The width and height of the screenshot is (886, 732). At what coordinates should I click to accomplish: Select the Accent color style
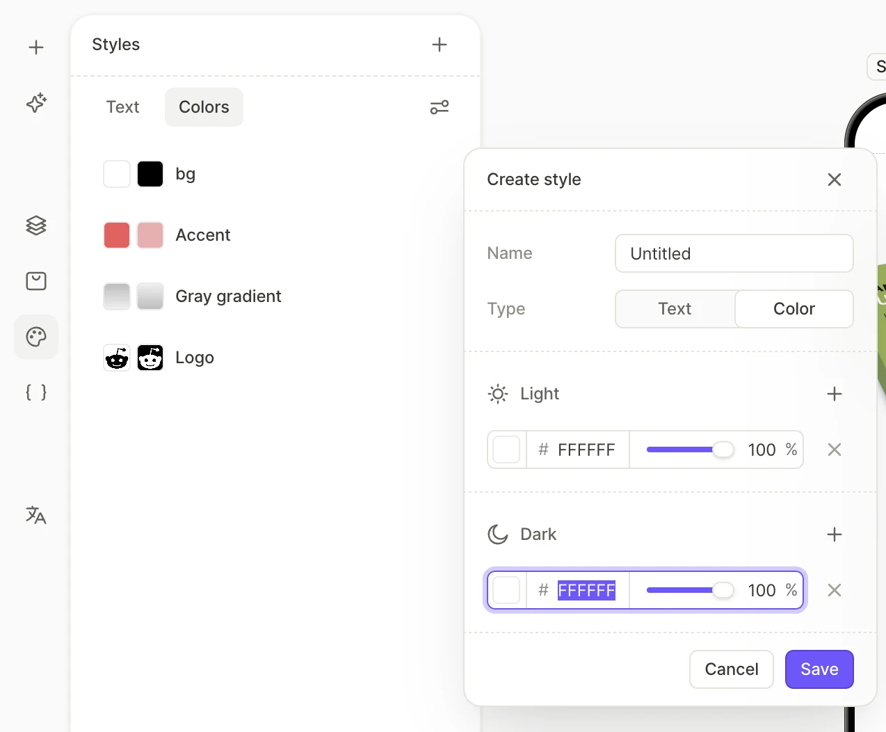pyautogui.click(x=202, y=235)
